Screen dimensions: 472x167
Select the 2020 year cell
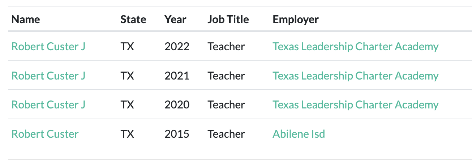pos(177,105)
